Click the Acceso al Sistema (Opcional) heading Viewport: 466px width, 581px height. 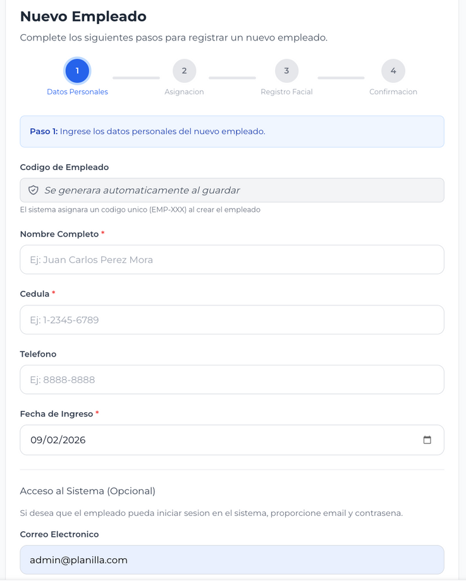click(87, 491)
